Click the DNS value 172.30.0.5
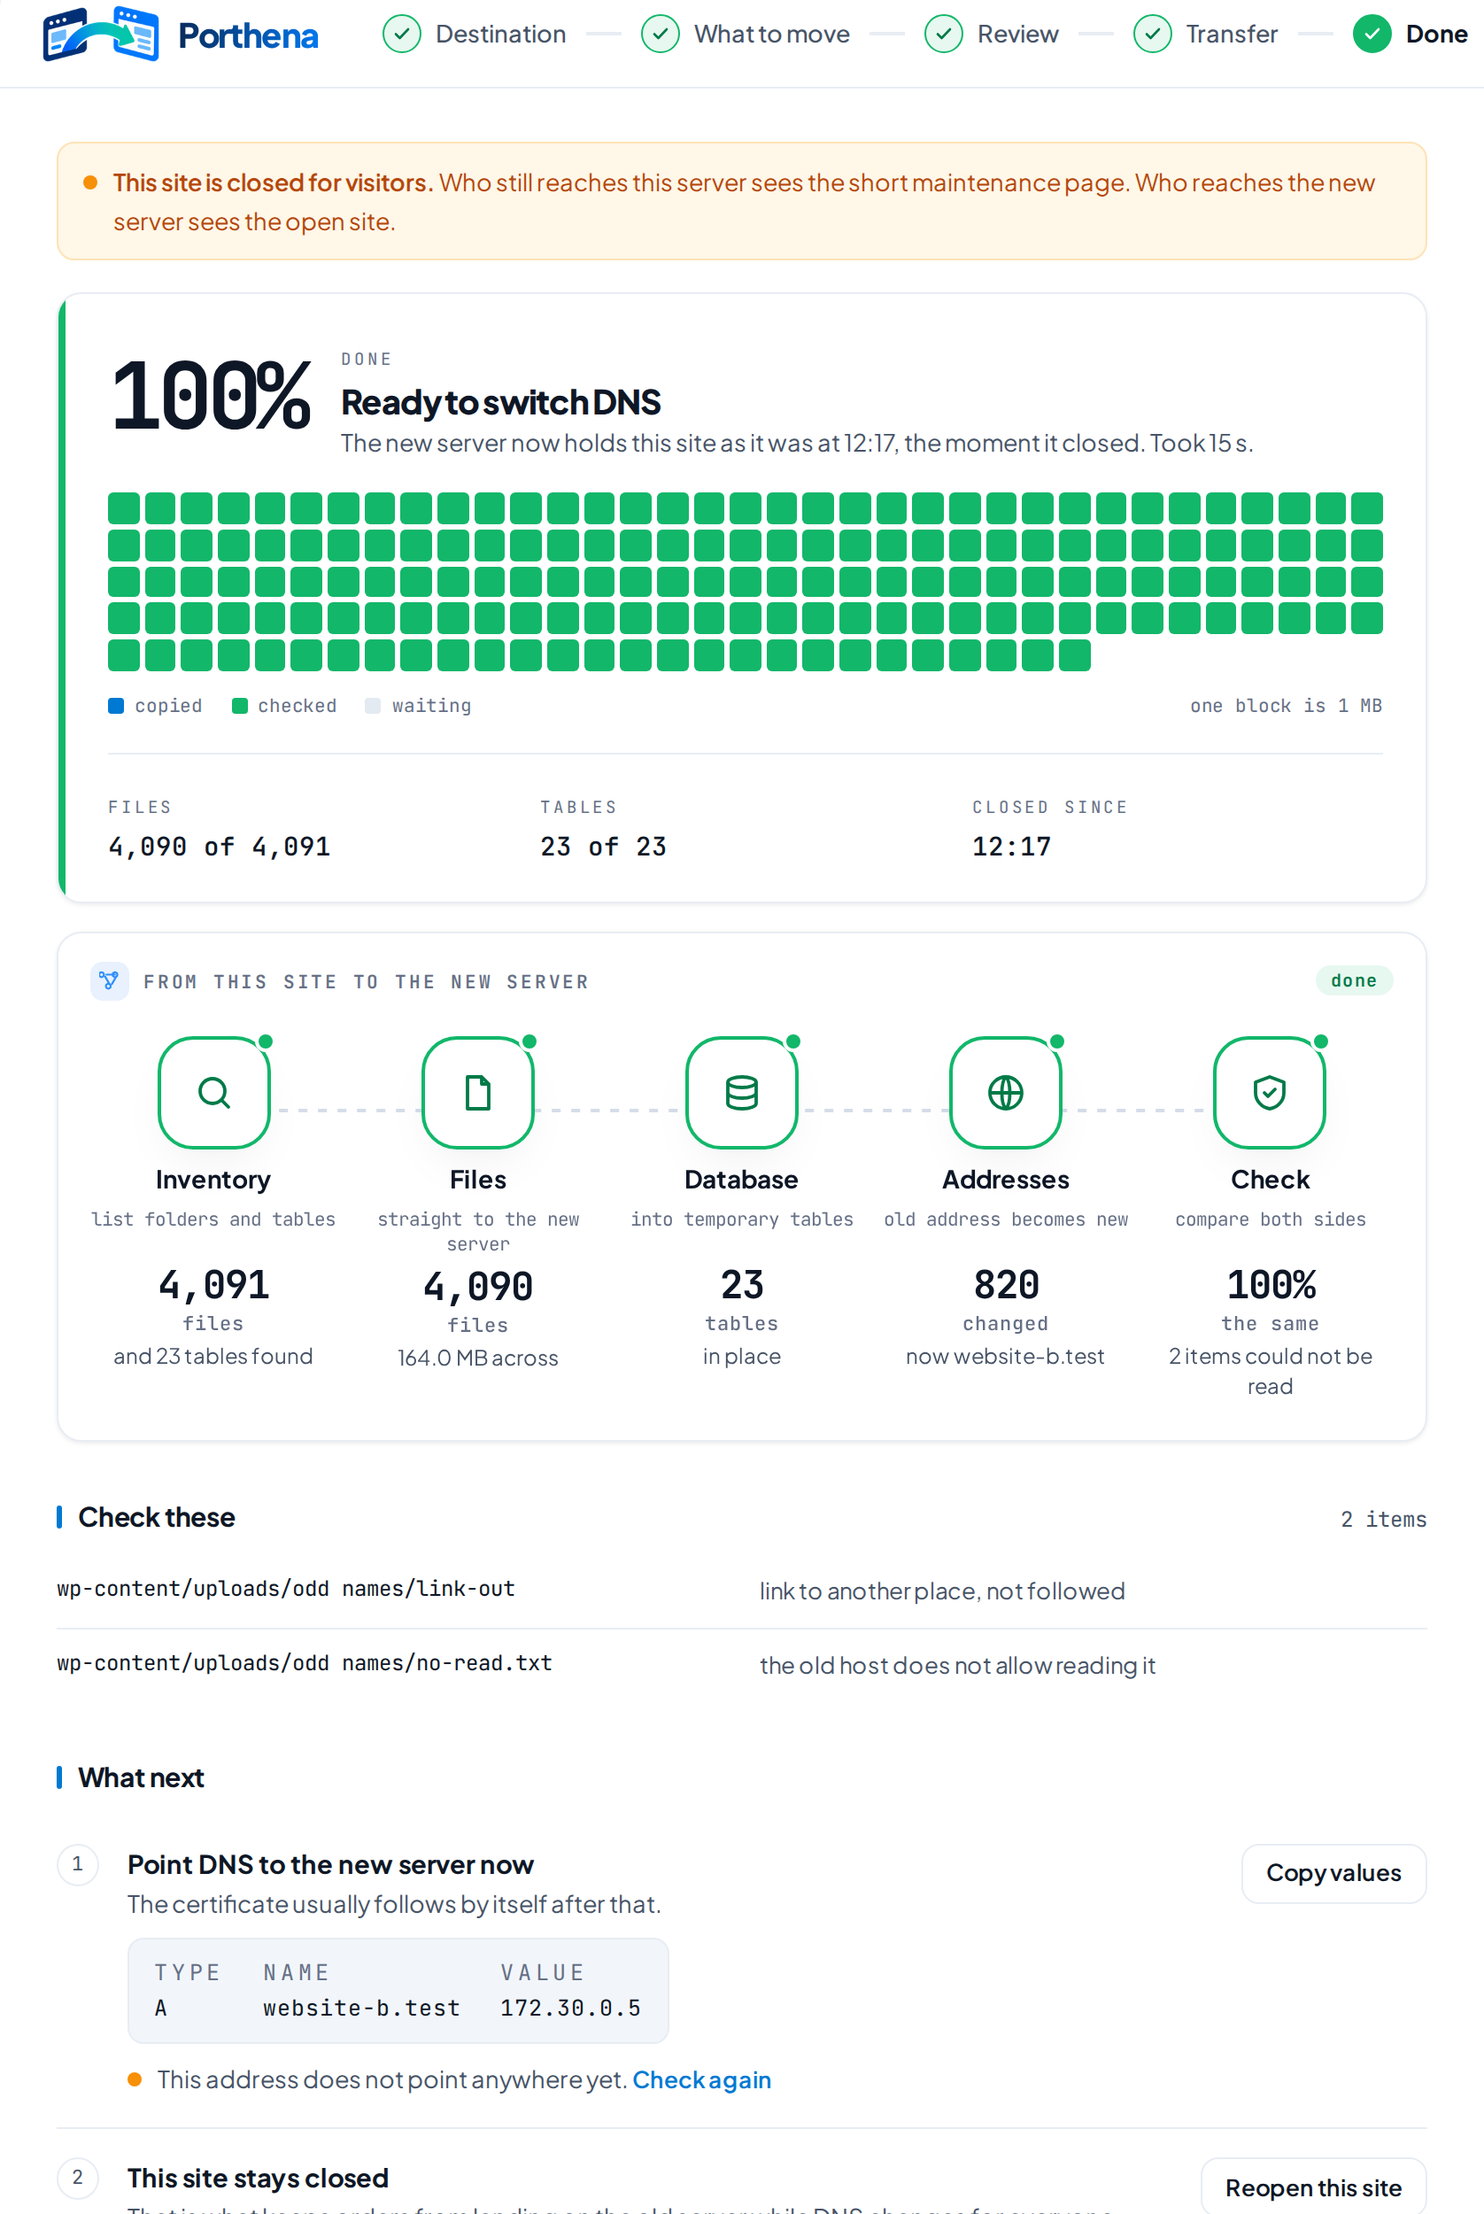 coord(571,2009)
